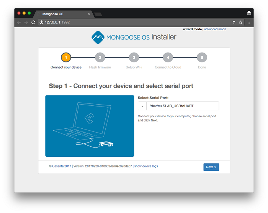
Task: Click the 'Connect your device' step label
Action: point(66,67)
